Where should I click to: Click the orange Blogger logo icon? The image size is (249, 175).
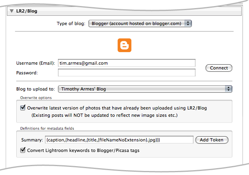tap(124, 45)
